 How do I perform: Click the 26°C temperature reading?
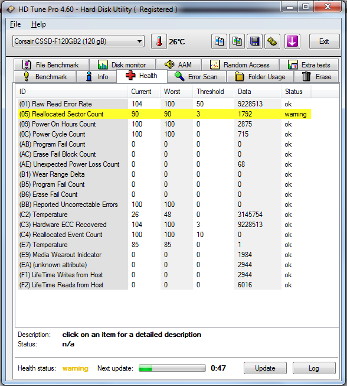point(176,41)
